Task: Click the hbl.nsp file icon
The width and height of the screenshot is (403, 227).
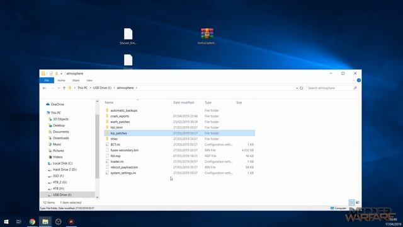Action: pos(107,156)
